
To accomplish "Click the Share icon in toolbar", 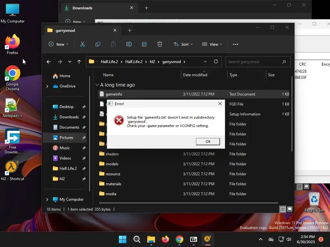I will coord(144,44).
